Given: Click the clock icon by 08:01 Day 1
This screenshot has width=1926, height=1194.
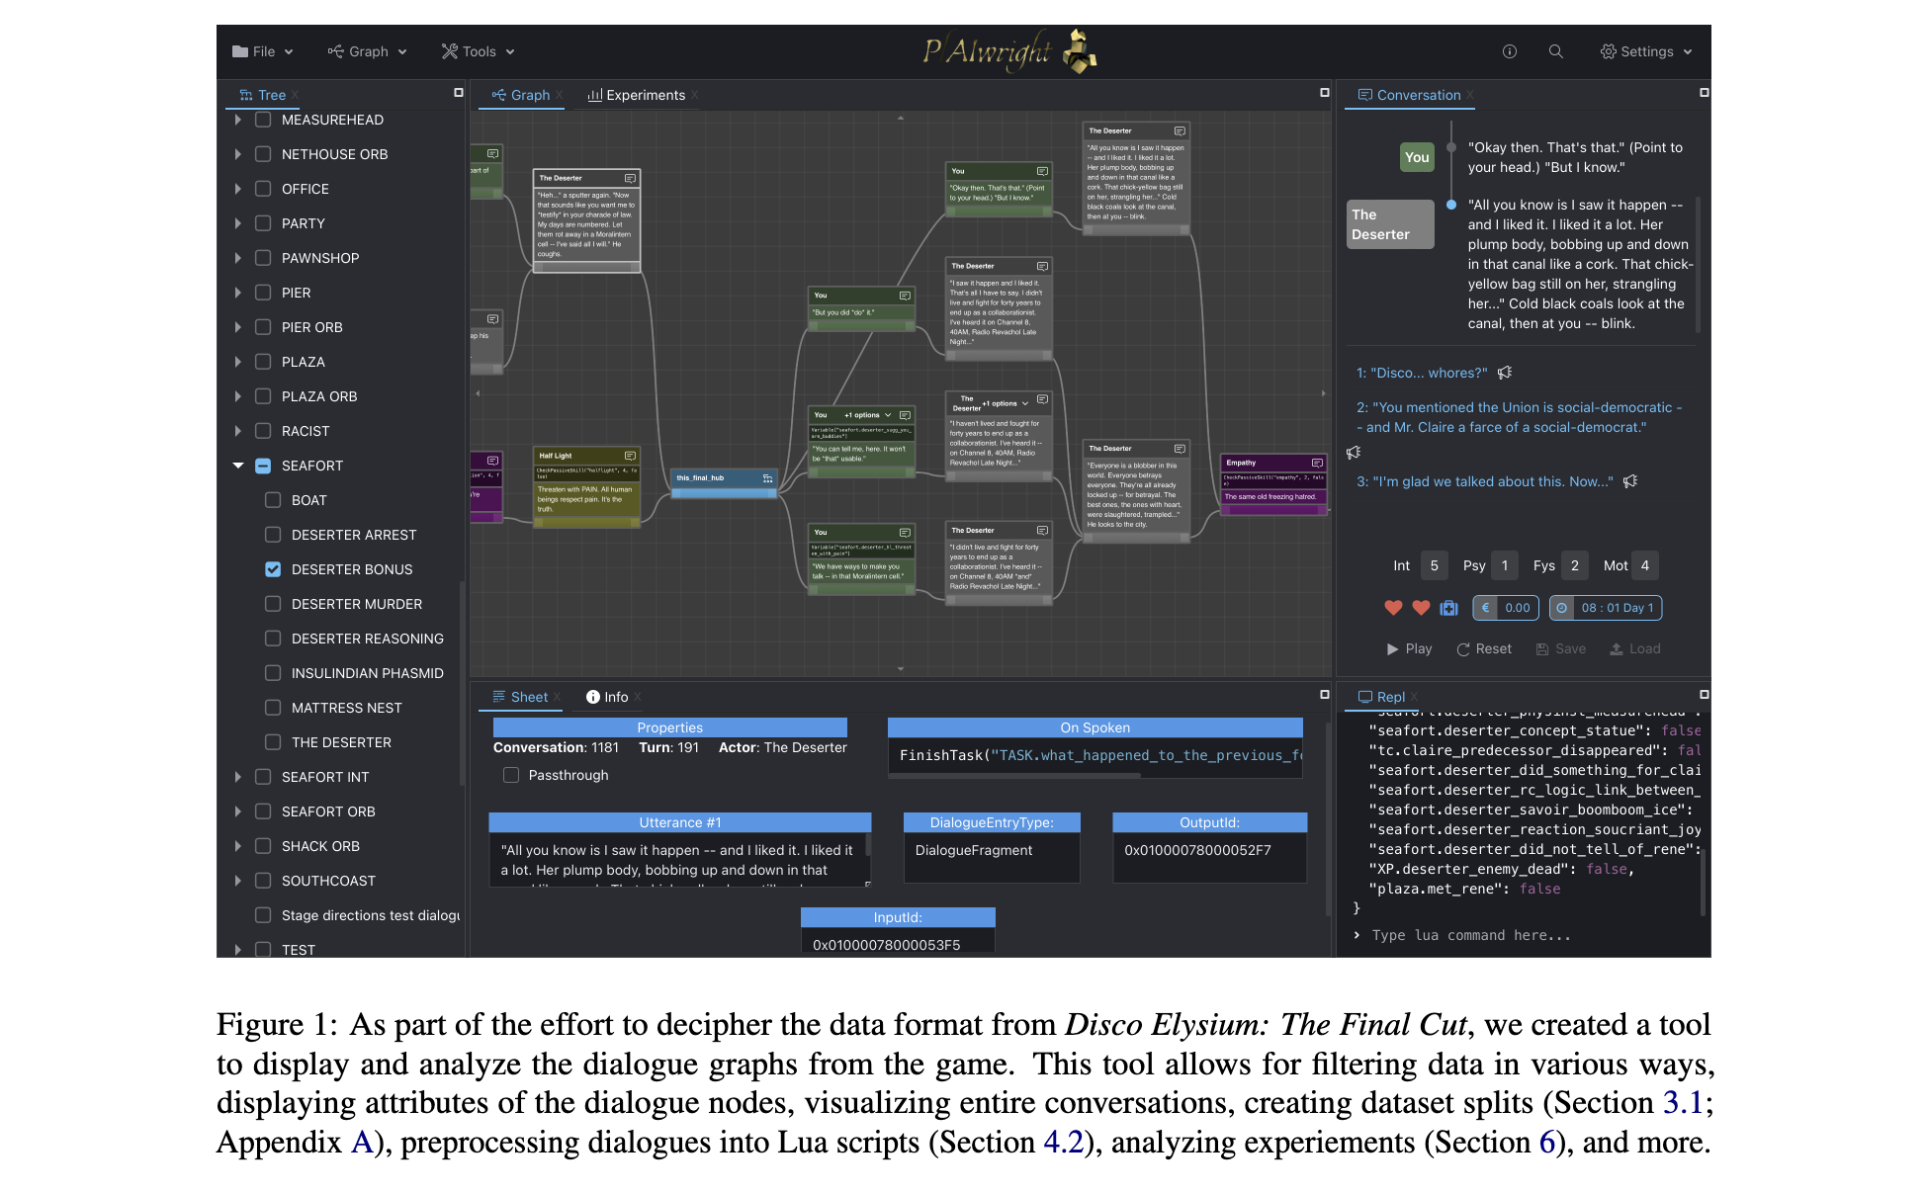Looking at the screenshot, I should 1562,608.
